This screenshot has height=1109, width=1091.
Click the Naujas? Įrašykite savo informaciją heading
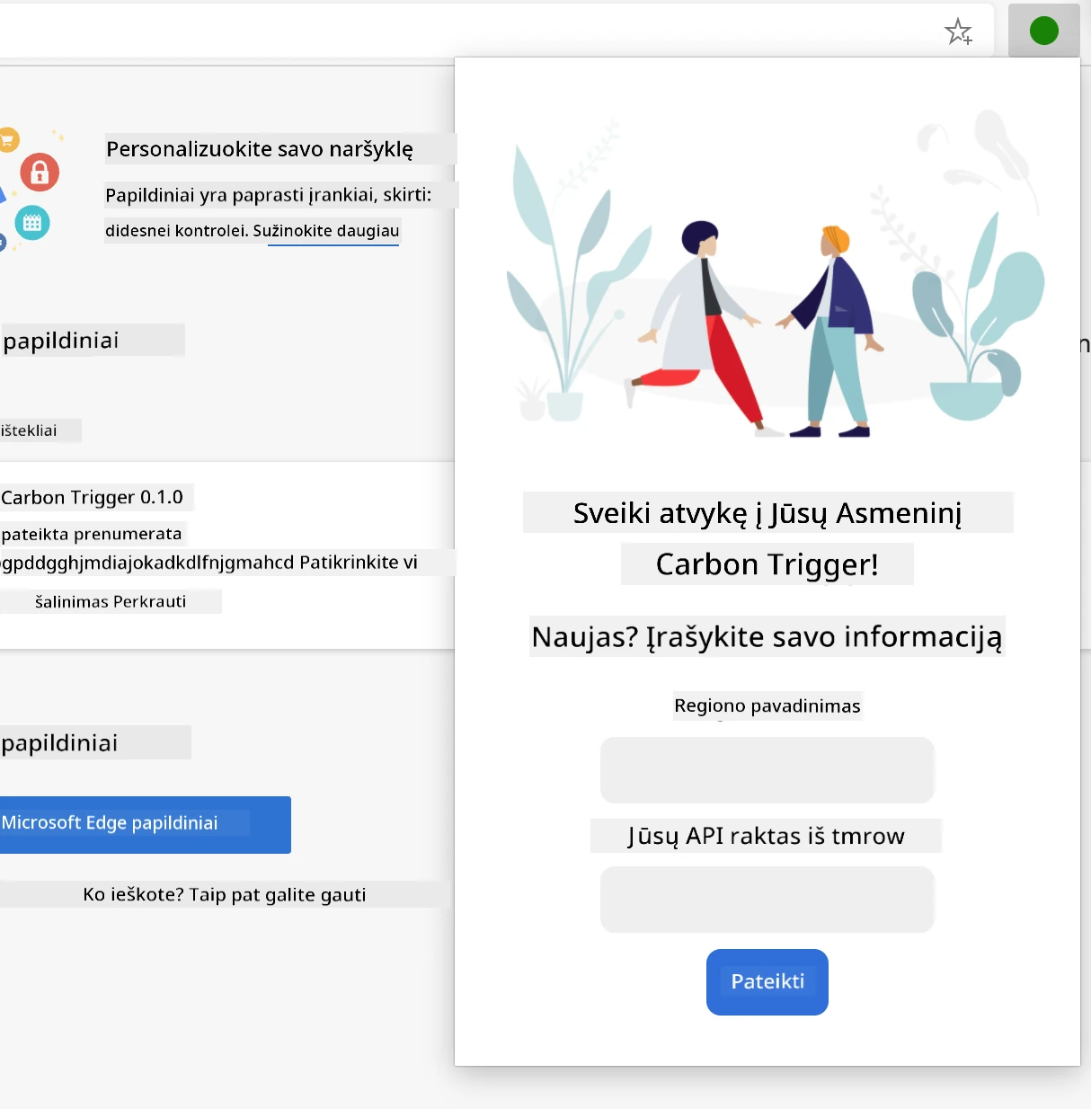(x=767, y=636)
